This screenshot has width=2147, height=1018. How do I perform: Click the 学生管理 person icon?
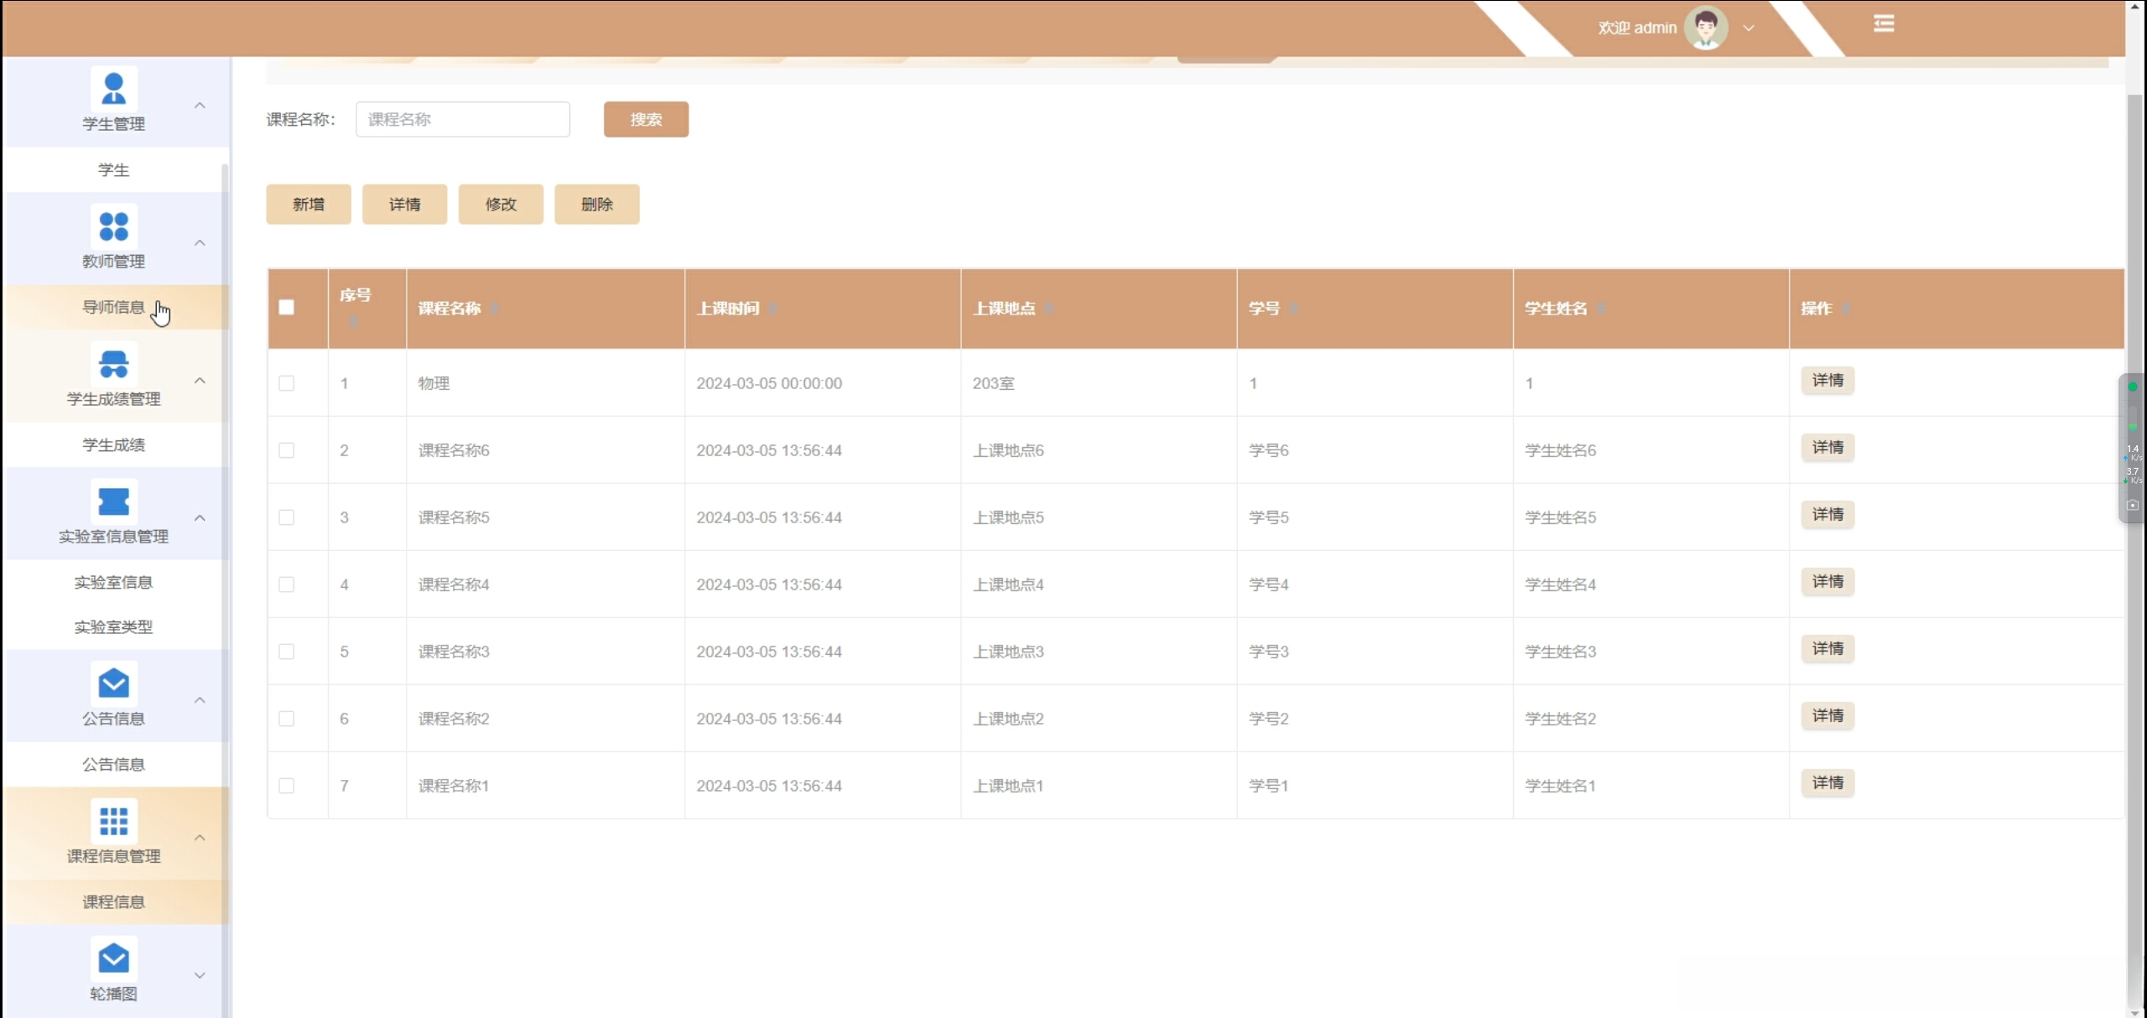(113, 89)
